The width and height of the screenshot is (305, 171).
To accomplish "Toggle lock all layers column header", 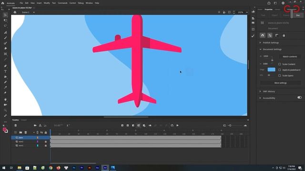I will click(x=46, y=133).
